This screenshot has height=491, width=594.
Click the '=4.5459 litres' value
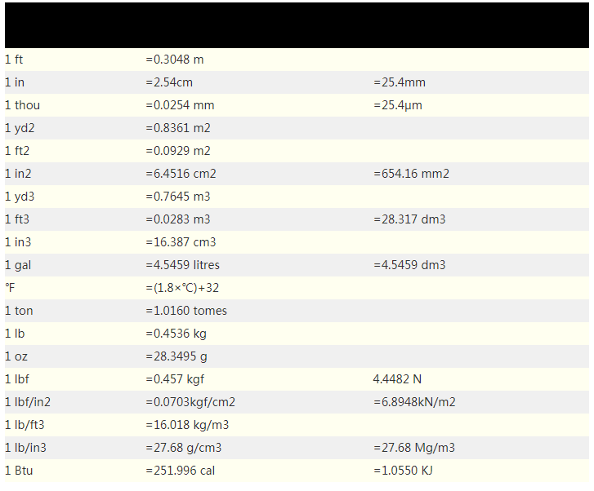(x=182, y=265)
